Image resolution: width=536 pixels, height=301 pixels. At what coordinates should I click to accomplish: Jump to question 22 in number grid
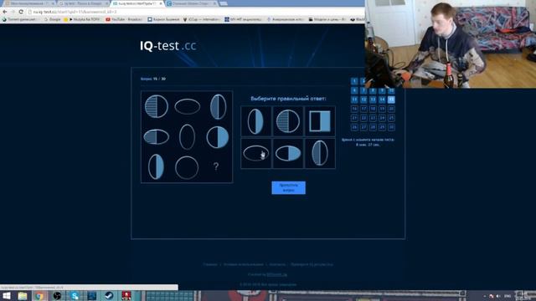click(x=363, y=118)
